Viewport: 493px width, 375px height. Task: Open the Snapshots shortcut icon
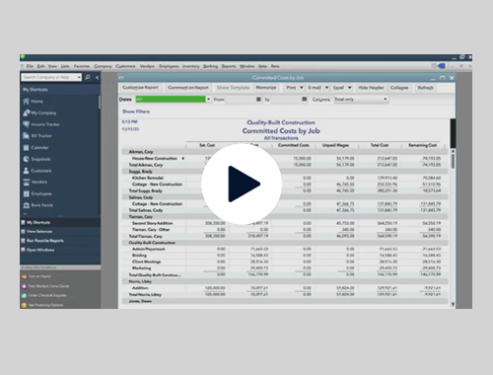26,159
